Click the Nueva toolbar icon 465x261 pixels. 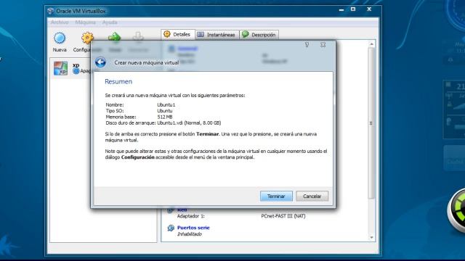[60, 38]
